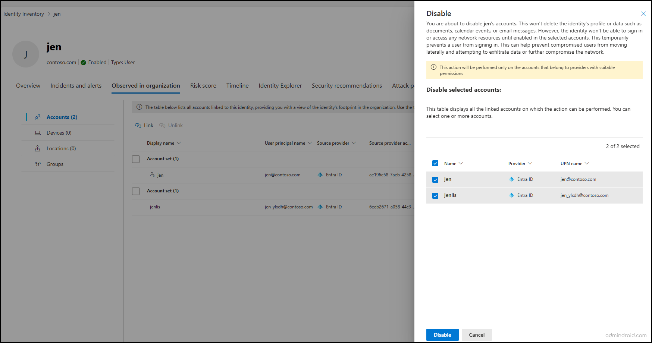Open the Incidents and alerts tab
Viewport: 652px width, 343px height.
tap(76, 86)
